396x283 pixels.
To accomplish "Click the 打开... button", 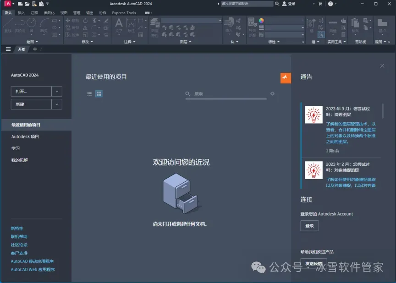I will click(31, 91).
